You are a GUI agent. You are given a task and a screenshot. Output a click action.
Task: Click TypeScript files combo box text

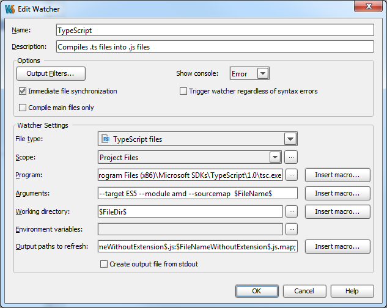point(138,139)
